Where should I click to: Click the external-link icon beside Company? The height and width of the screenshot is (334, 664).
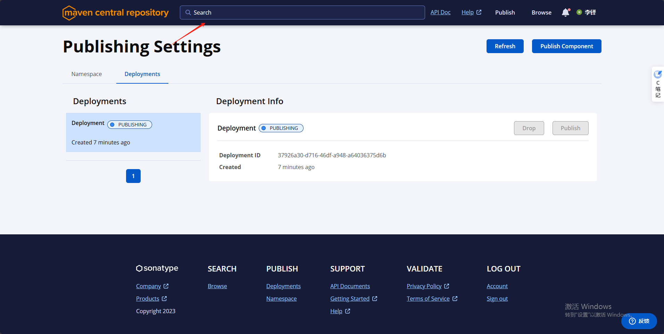click(x=166, y=286)
